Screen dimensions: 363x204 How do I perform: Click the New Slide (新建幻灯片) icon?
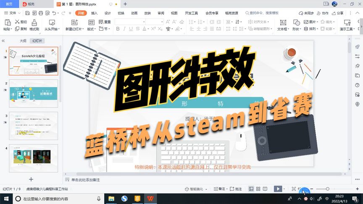[74, 22]
